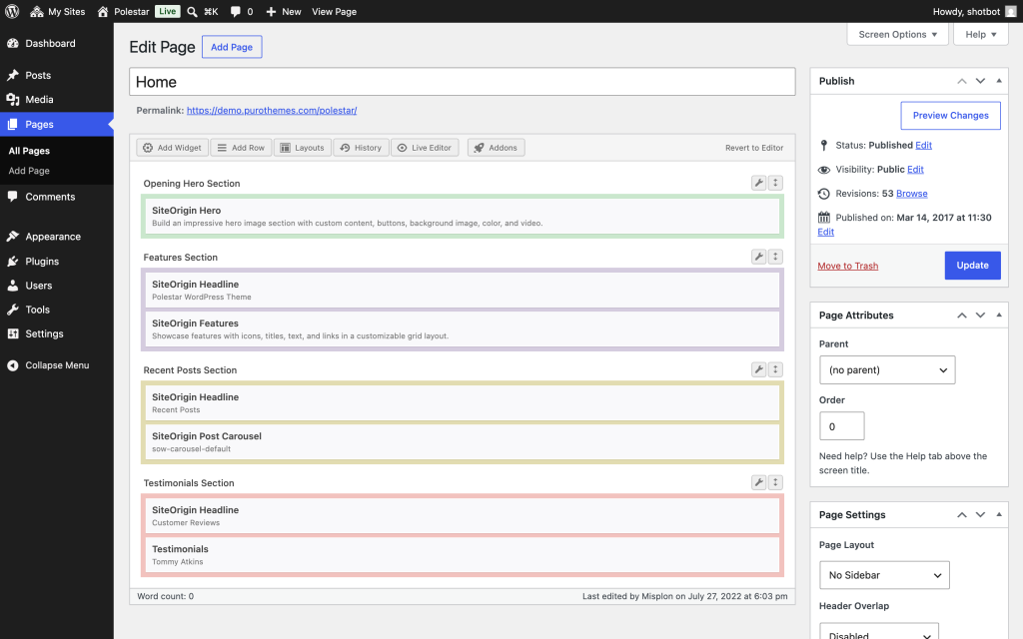Open Settings in sidebar

tap(57, 333)
